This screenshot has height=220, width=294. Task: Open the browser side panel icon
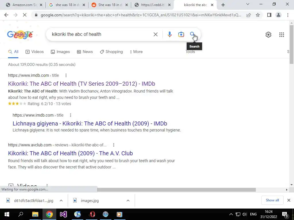click(269, 15)
